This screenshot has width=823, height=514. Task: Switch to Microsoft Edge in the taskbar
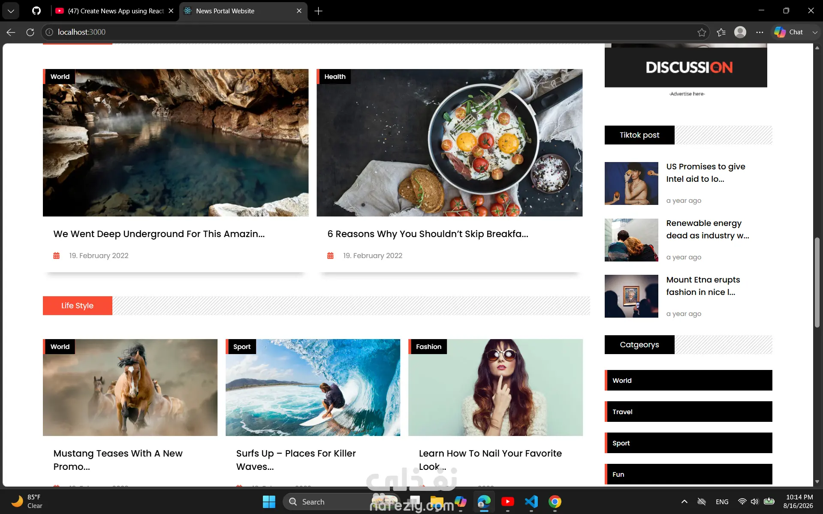coord(484,502)
